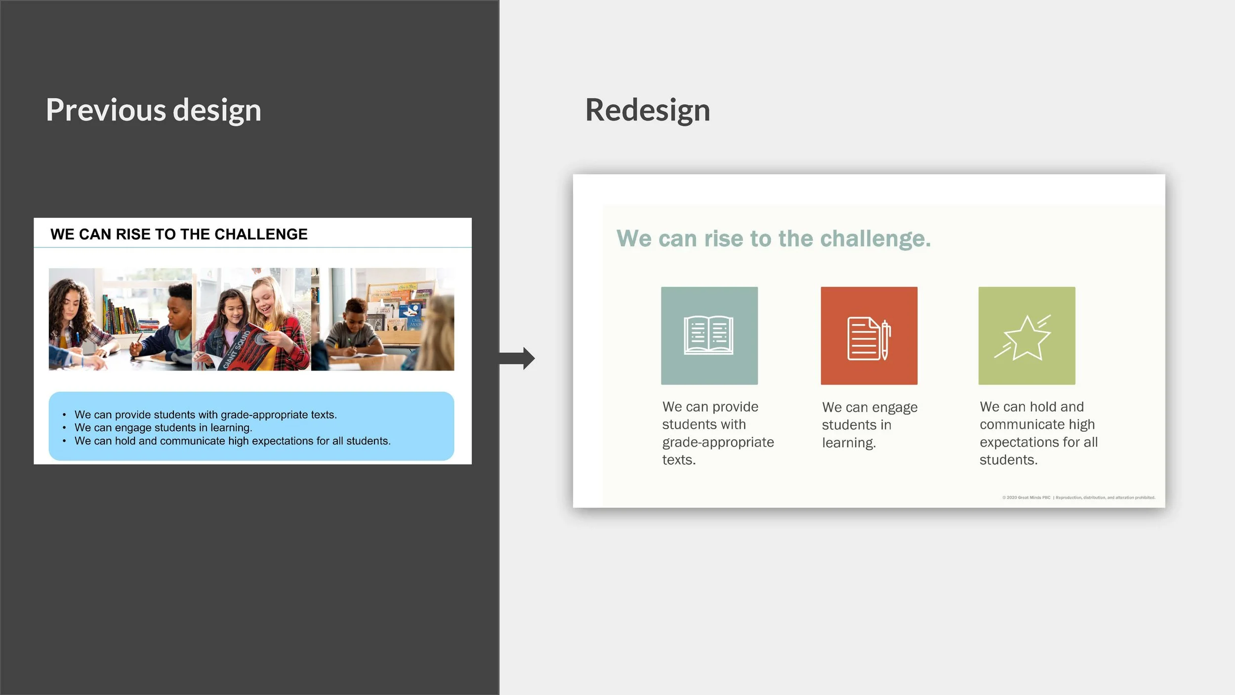Click the photo strip of students reading
Viewport: 1235px width, 695px height.
(251, 319)
